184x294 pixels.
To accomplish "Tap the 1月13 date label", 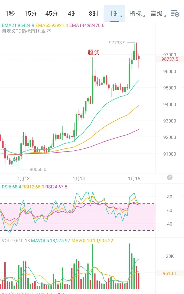I will (x=24, y=178).
